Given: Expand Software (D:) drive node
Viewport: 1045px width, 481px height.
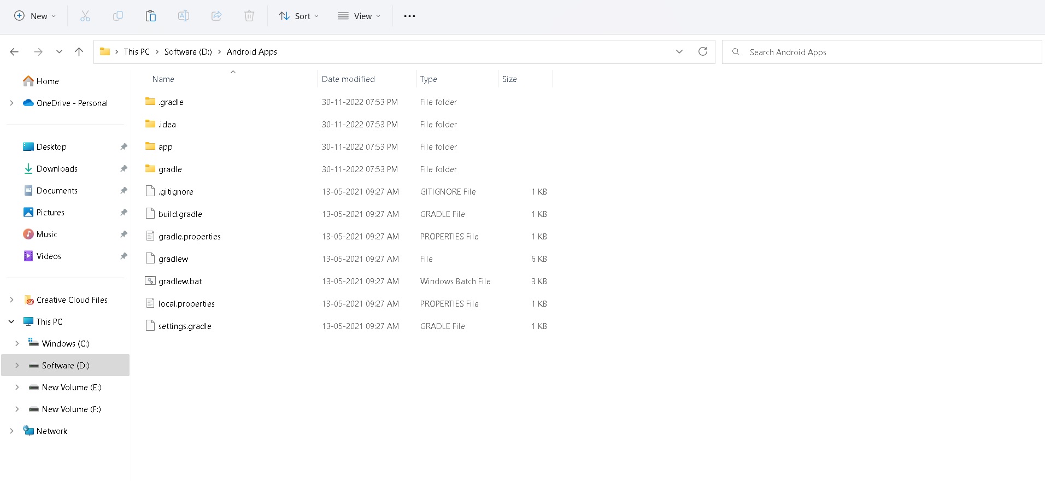Looking at the screenshot, I should (17, 365).
